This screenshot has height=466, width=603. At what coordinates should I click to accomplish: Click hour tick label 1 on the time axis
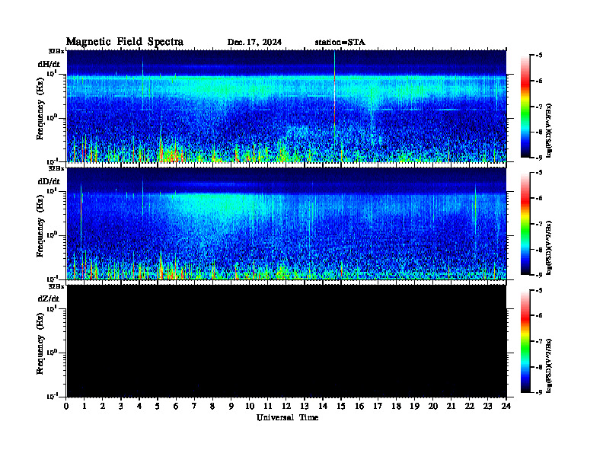pyautogui.click(x=85, y=407)
